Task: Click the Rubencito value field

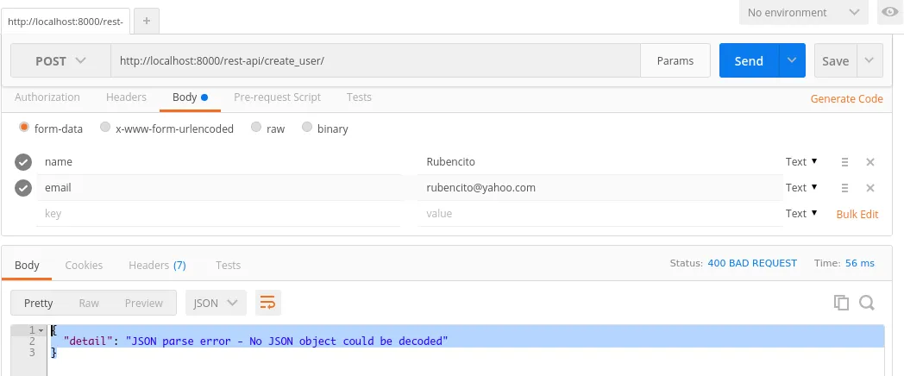Action: tap(600, 162)
